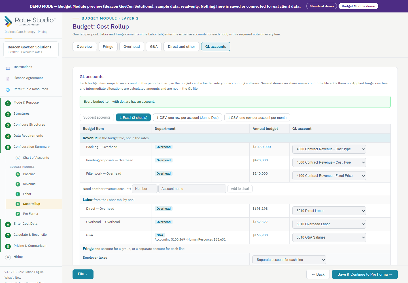The height and width of the screenshot is (283, 408).
Task: Select step 3 circle for Configure Structures
Action: point(8,125)
